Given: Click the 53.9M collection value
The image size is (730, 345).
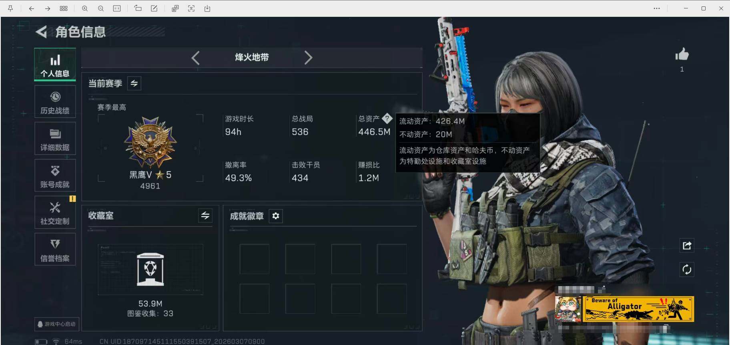Looking at the screenshot, I should (x=150, y=304).
